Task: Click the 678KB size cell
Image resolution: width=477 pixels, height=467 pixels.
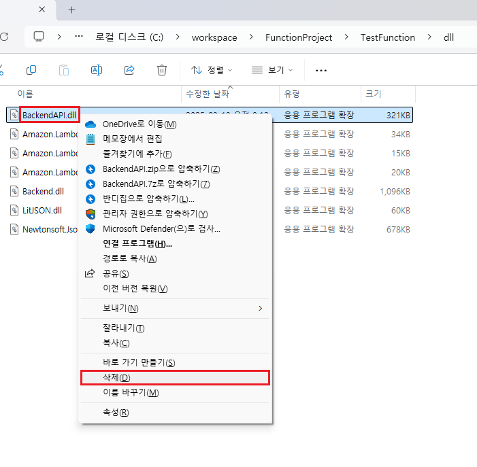Action: coord(398,230)
